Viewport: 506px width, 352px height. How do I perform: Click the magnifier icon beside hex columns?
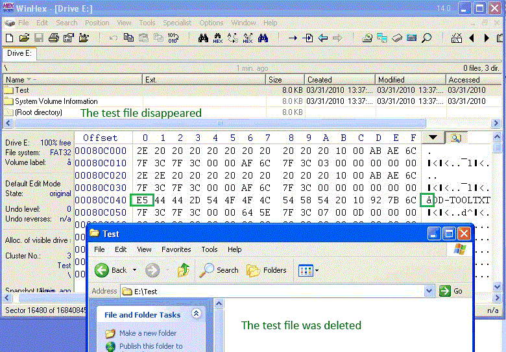[456, 138]
